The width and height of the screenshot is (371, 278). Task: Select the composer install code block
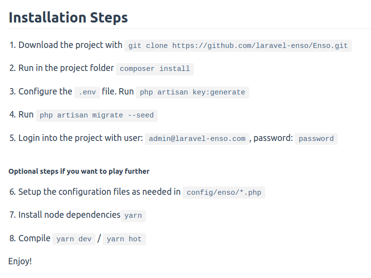click(x=155, y=69)
